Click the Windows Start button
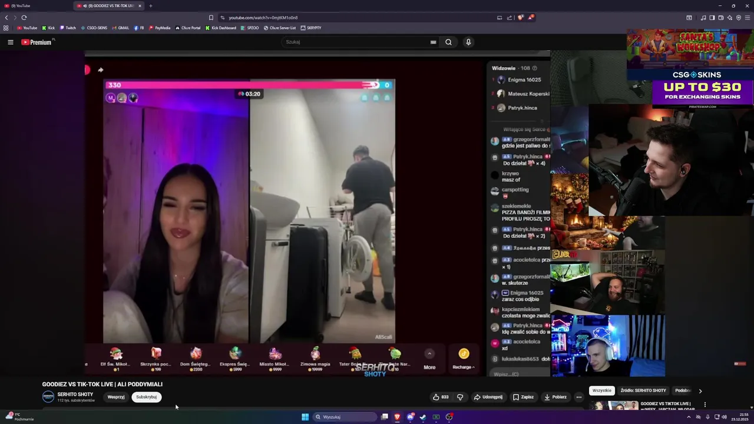Viewport: 754px width, 424px height. coord(305,417)
